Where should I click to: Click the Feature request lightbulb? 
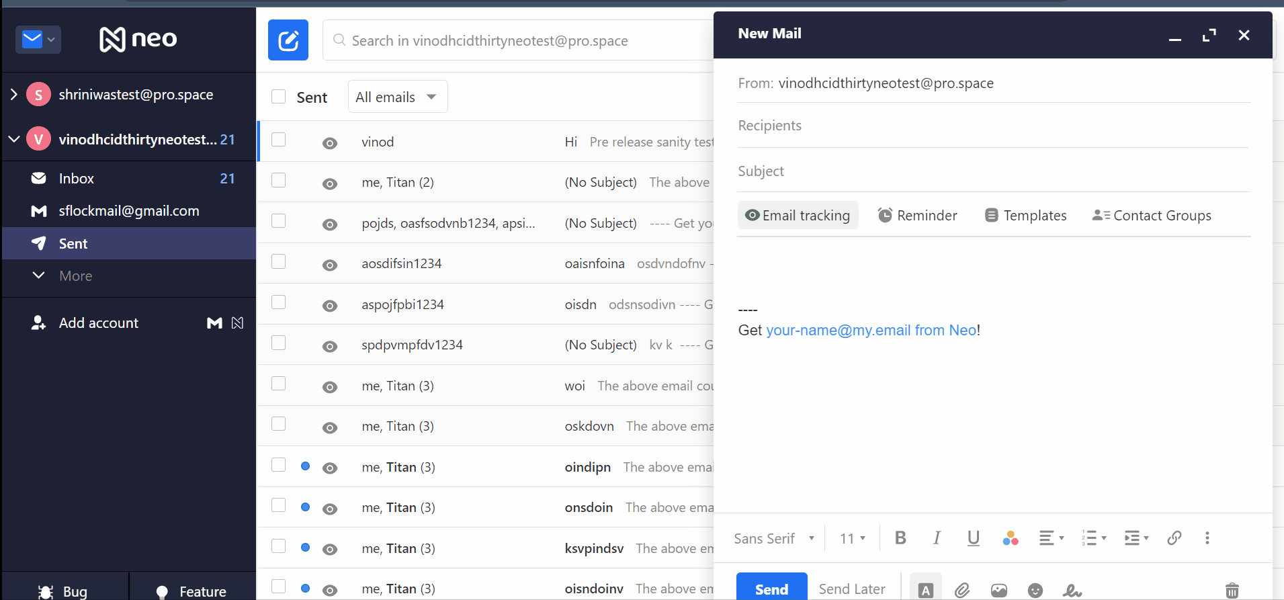tap(162, 592)
